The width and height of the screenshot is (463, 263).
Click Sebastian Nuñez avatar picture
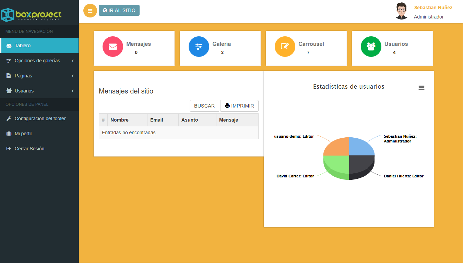(x=402, y=11)
